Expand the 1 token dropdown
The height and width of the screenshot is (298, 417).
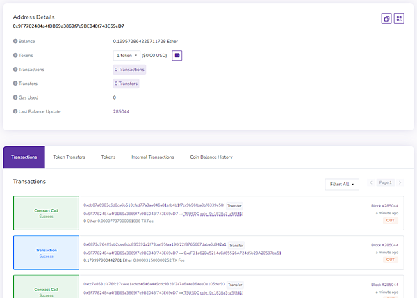pos(126,56)
